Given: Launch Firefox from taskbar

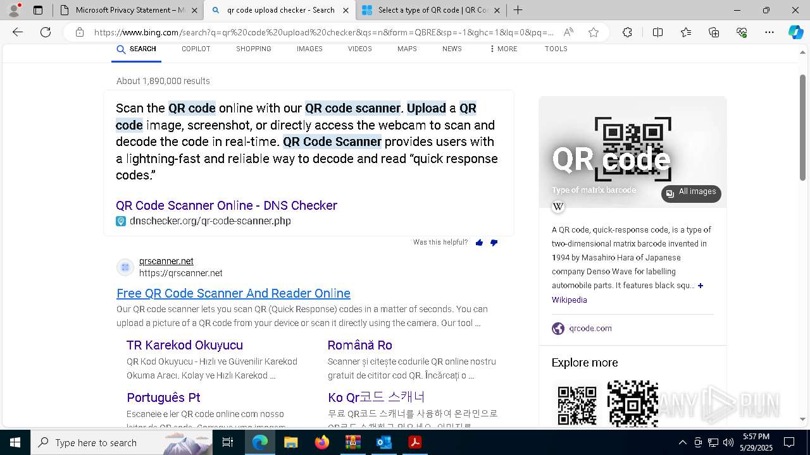Looking at the screenshot, I should (321, 442).
